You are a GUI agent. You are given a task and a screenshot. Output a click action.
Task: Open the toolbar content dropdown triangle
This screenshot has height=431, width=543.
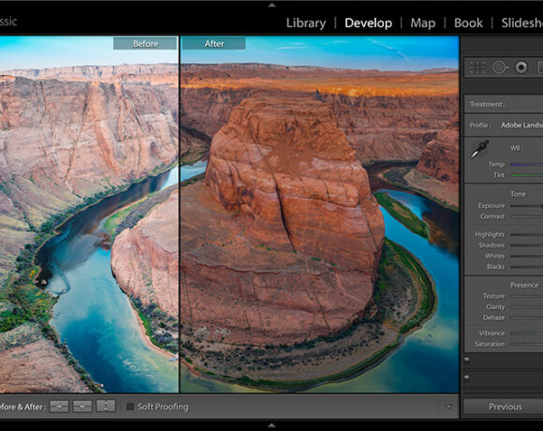coord(448,407)
